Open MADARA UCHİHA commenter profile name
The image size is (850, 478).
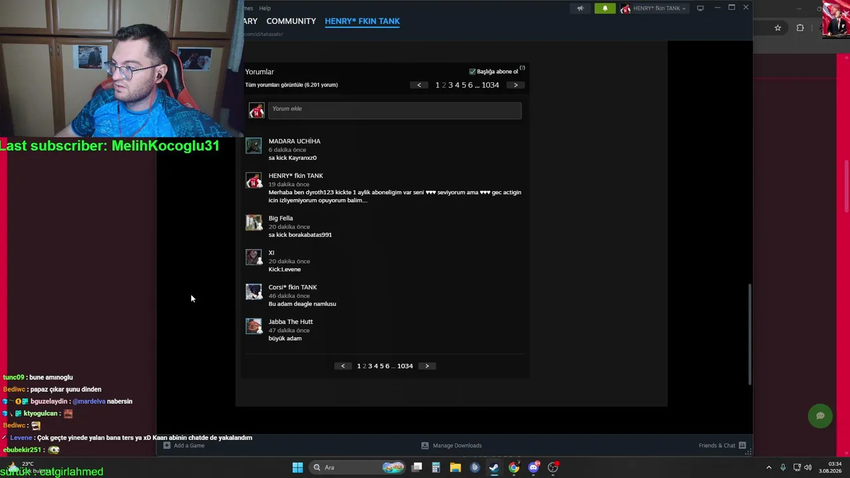pyautogui.click(x=294, y=141)
